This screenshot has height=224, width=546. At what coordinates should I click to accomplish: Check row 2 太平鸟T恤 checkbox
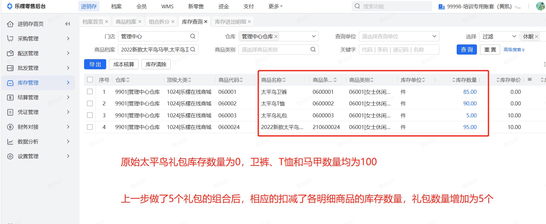click(90, 104)
